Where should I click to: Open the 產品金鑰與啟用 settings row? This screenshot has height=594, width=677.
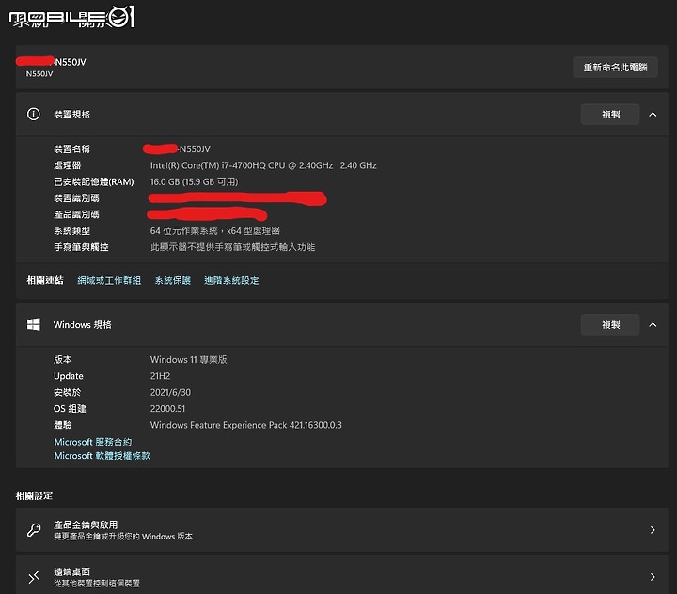click(342, 530)
